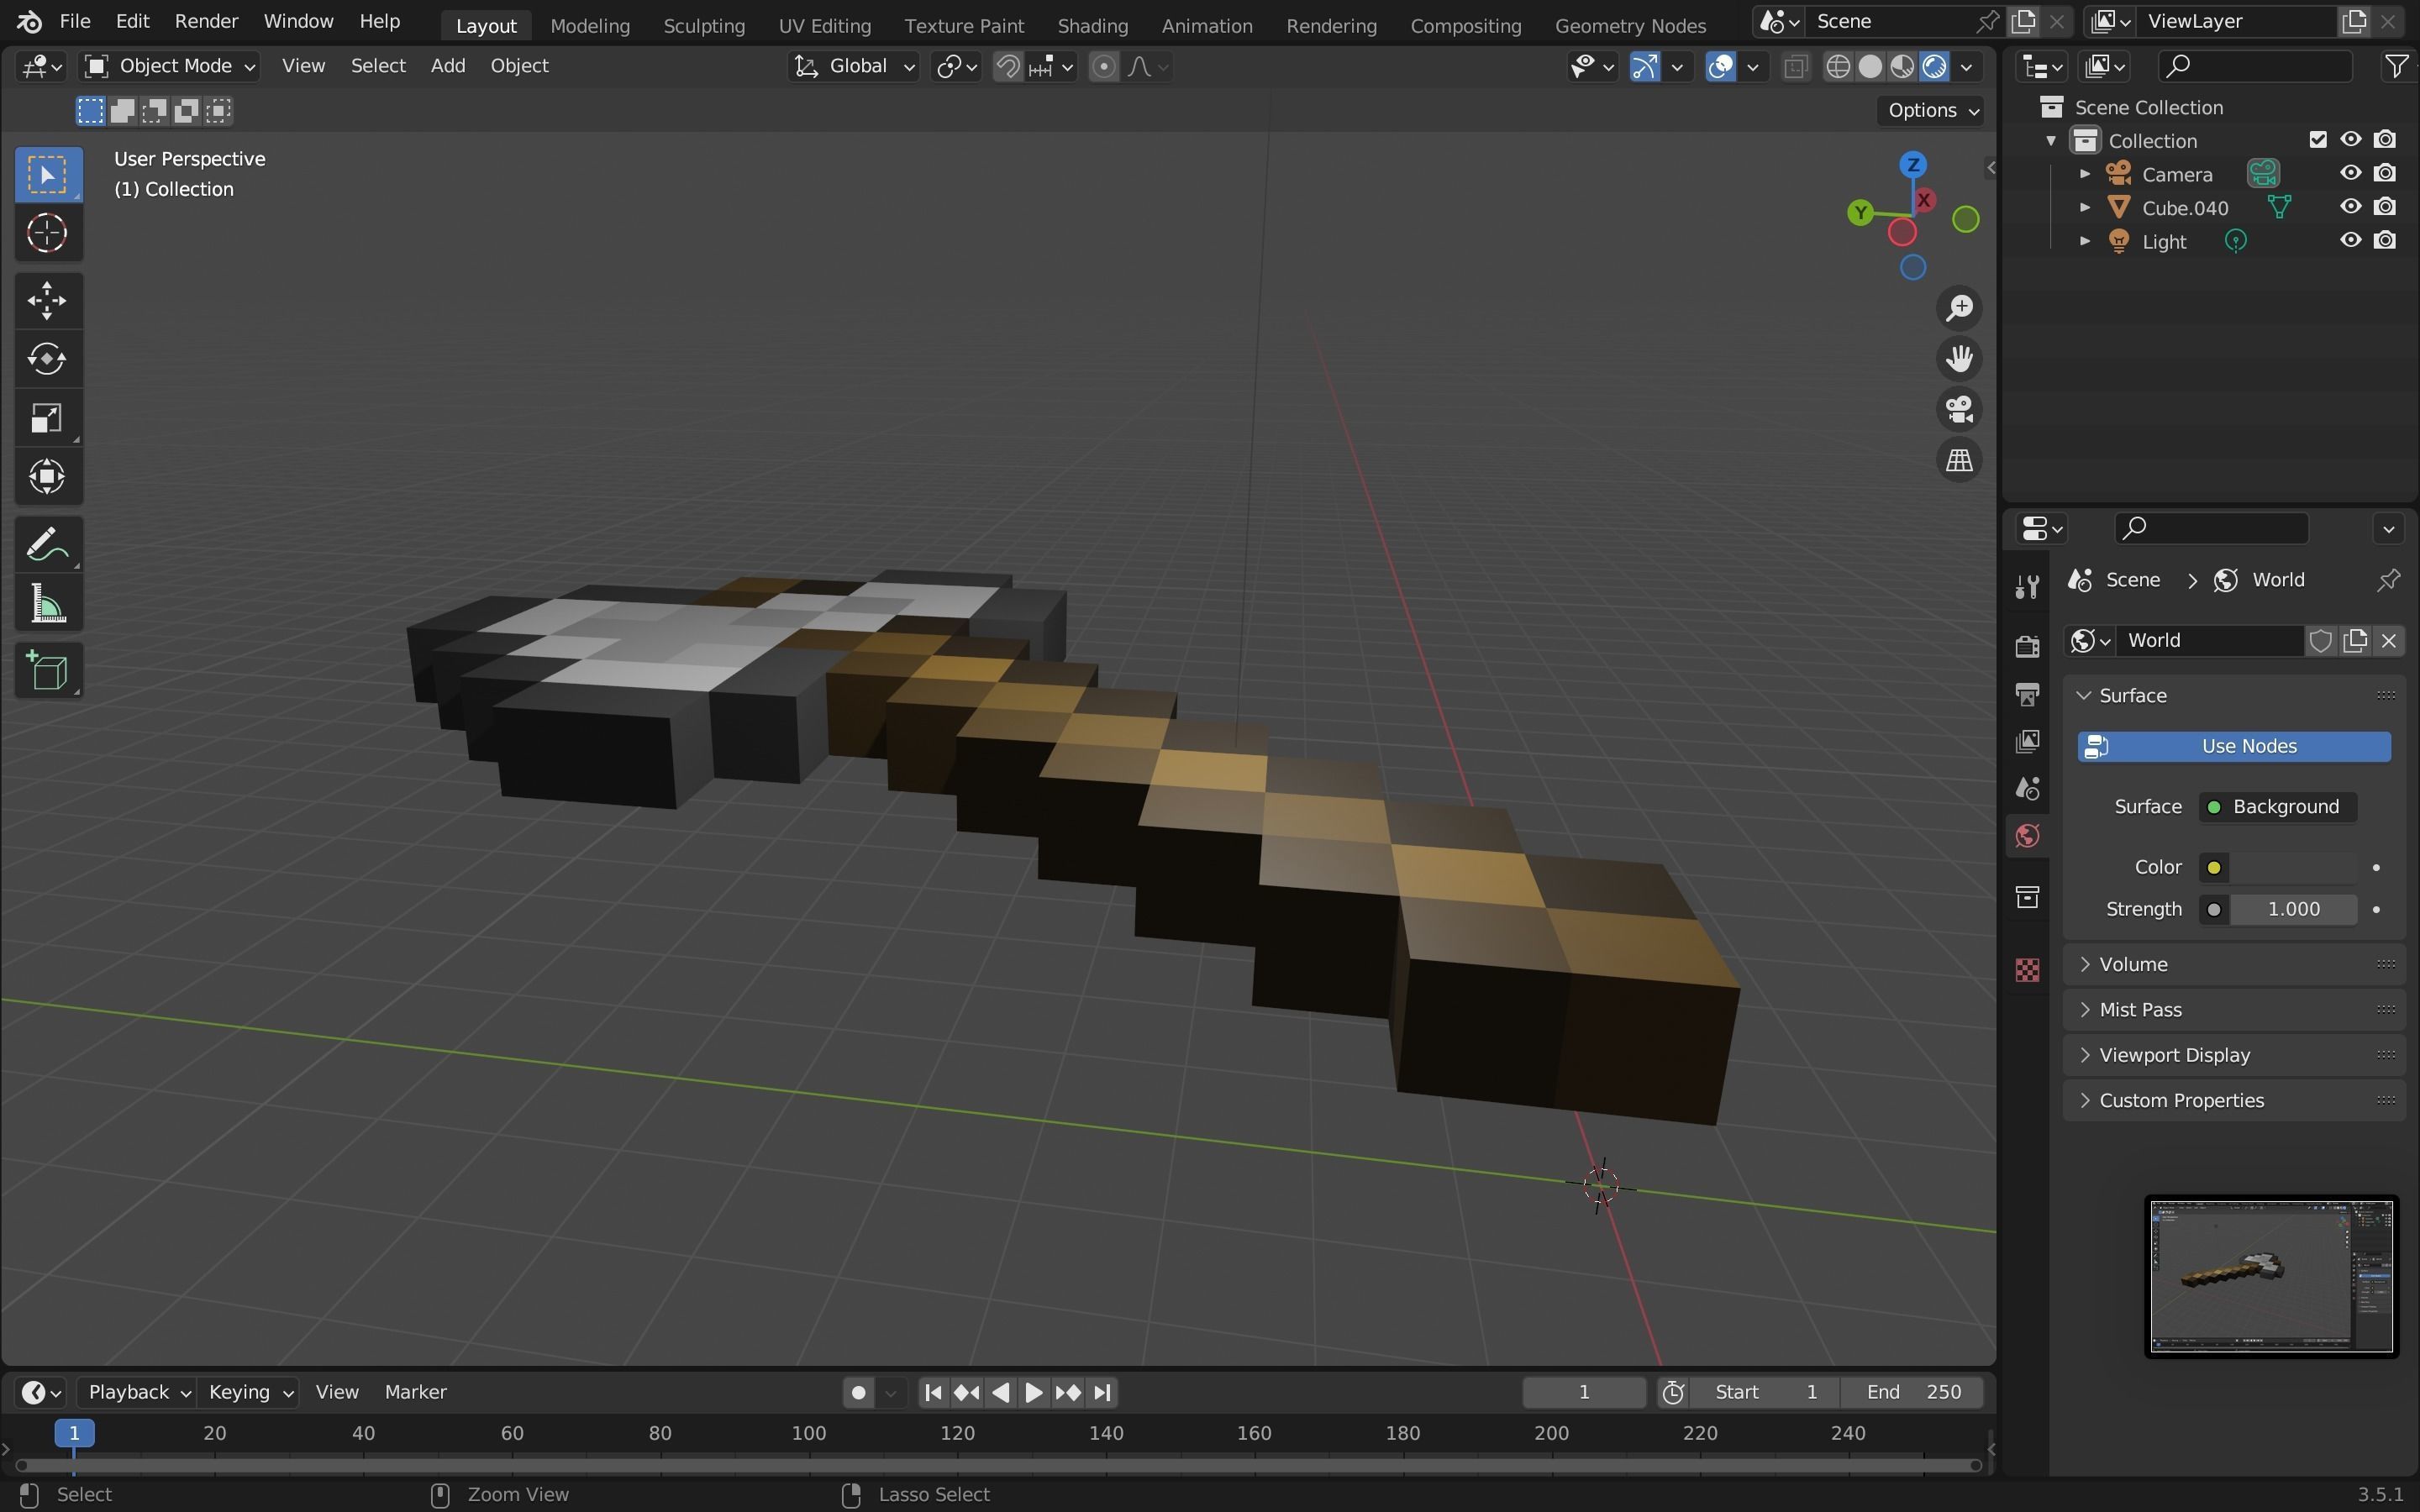Image resolution: width=2420 pixels, height=1512 pixels.
Task: Select the Add Cube tool
Action: coord(47,671)
